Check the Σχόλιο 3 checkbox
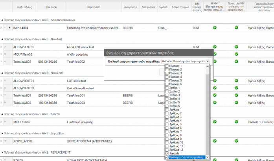This screenshot has height=161, width=274. 167,95
